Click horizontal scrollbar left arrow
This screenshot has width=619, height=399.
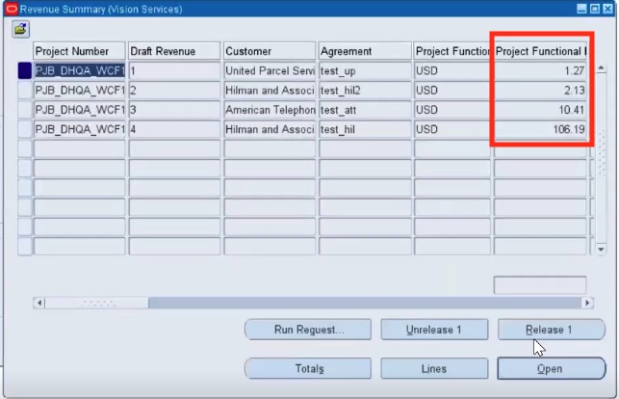pyautogui.click(x=39, y=303)
